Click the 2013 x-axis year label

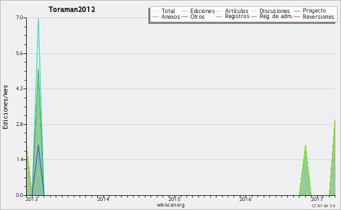point(32,199)
